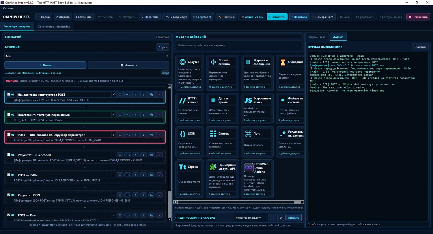Select the Журнал tab
433x234 pixels.
338,37
